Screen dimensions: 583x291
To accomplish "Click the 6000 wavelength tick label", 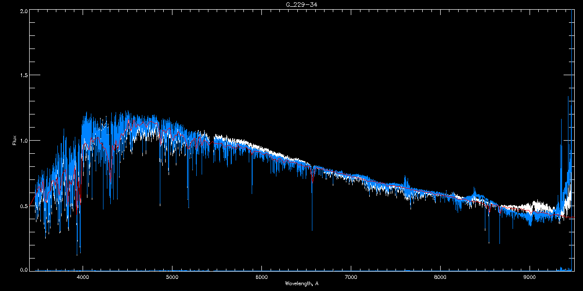I will [x=261, y=277].
